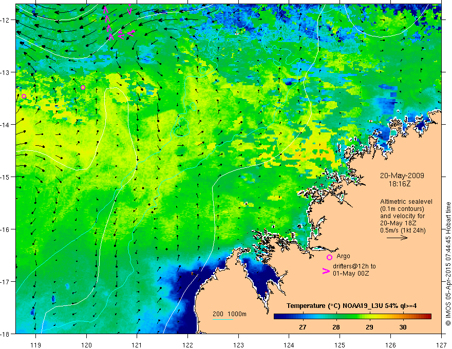Click the 28 temperature scale label
The height and width of the screenshot is (349, 452).
[x=336, y=327]
